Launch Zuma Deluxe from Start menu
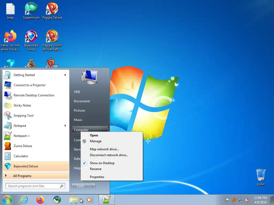The height and width of the screenshot is (205, 274). coord(36,146)
